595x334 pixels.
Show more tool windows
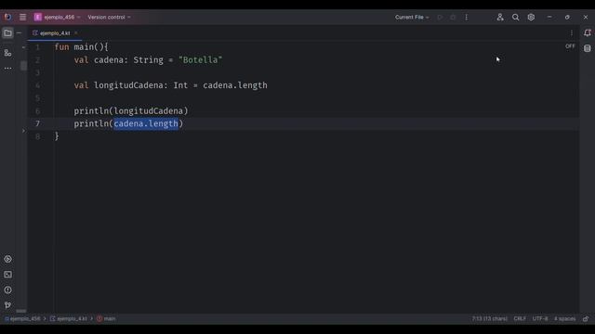(7, 68)
